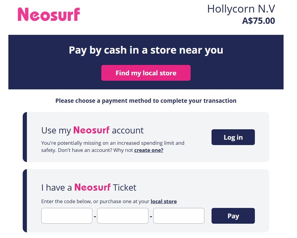Open the create one? account link
Screen dimensions: 297x238
(x=149, y=150)
